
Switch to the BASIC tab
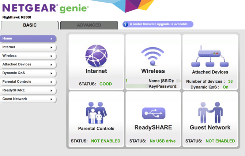[30, 25]
